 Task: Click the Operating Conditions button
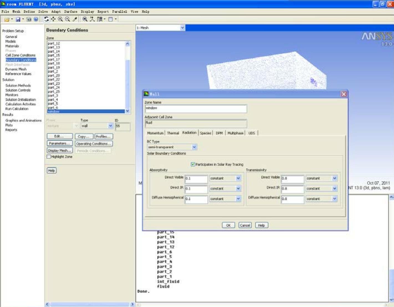click(93, 144)
